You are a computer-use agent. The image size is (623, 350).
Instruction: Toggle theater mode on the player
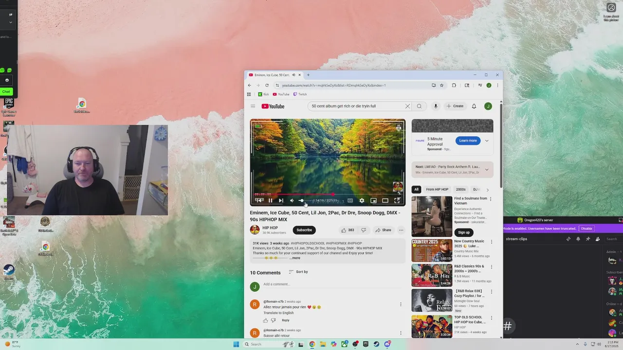pos(385,200)
